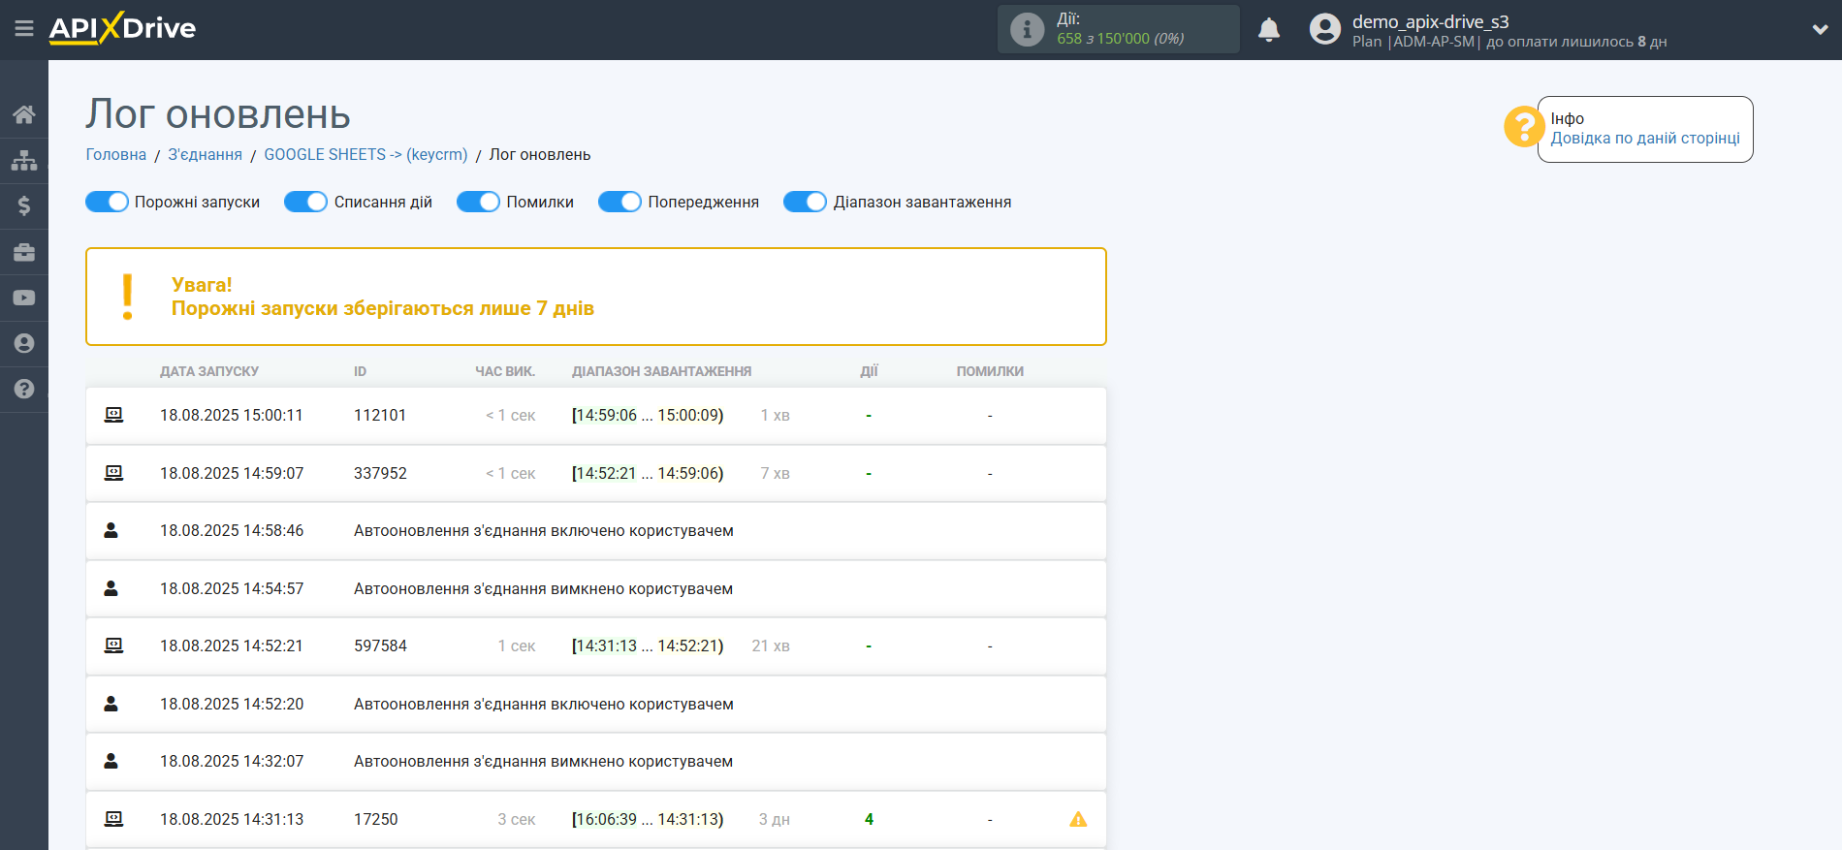This screenshot has height=850, width=1842.
Task: Click user icon on 14:58:46 row
Action: pos(111,530)
